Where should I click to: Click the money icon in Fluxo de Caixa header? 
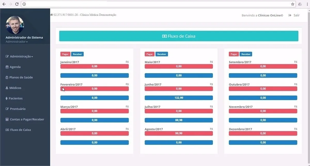[x=164, y=36]
